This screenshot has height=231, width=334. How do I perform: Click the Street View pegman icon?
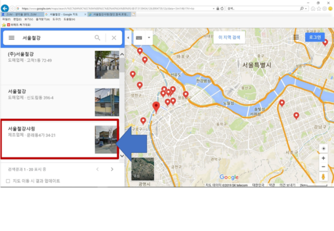[323, 177]
